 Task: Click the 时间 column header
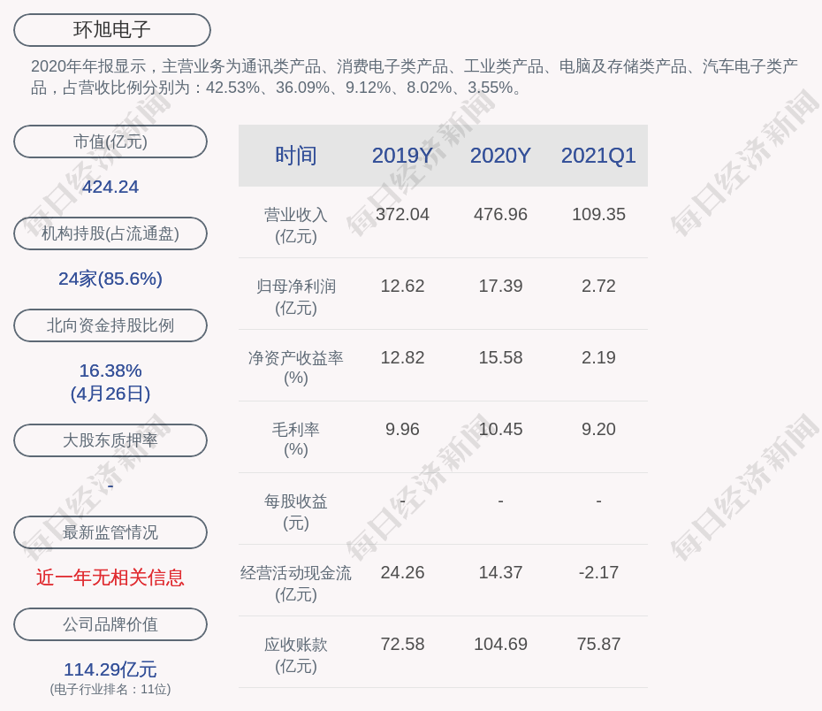296,156
